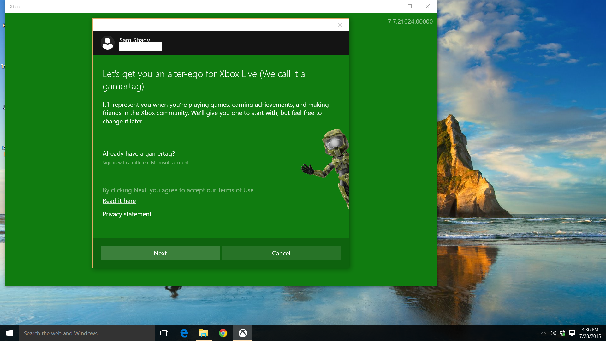Open the Privacy statement link
The image size is (606, 341).
[127, 214]
